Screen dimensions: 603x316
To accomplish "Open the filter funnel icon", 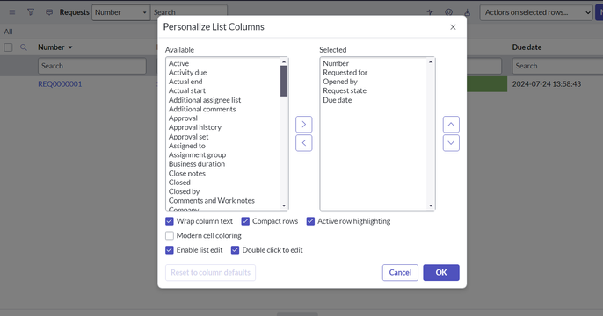I will pyautogui.click(x=31, y=12).
